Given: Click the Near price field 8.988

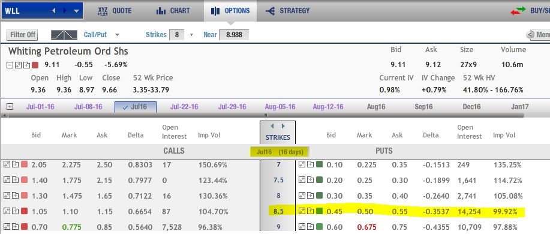Looking at the screenshot, I should coord(234,35).
